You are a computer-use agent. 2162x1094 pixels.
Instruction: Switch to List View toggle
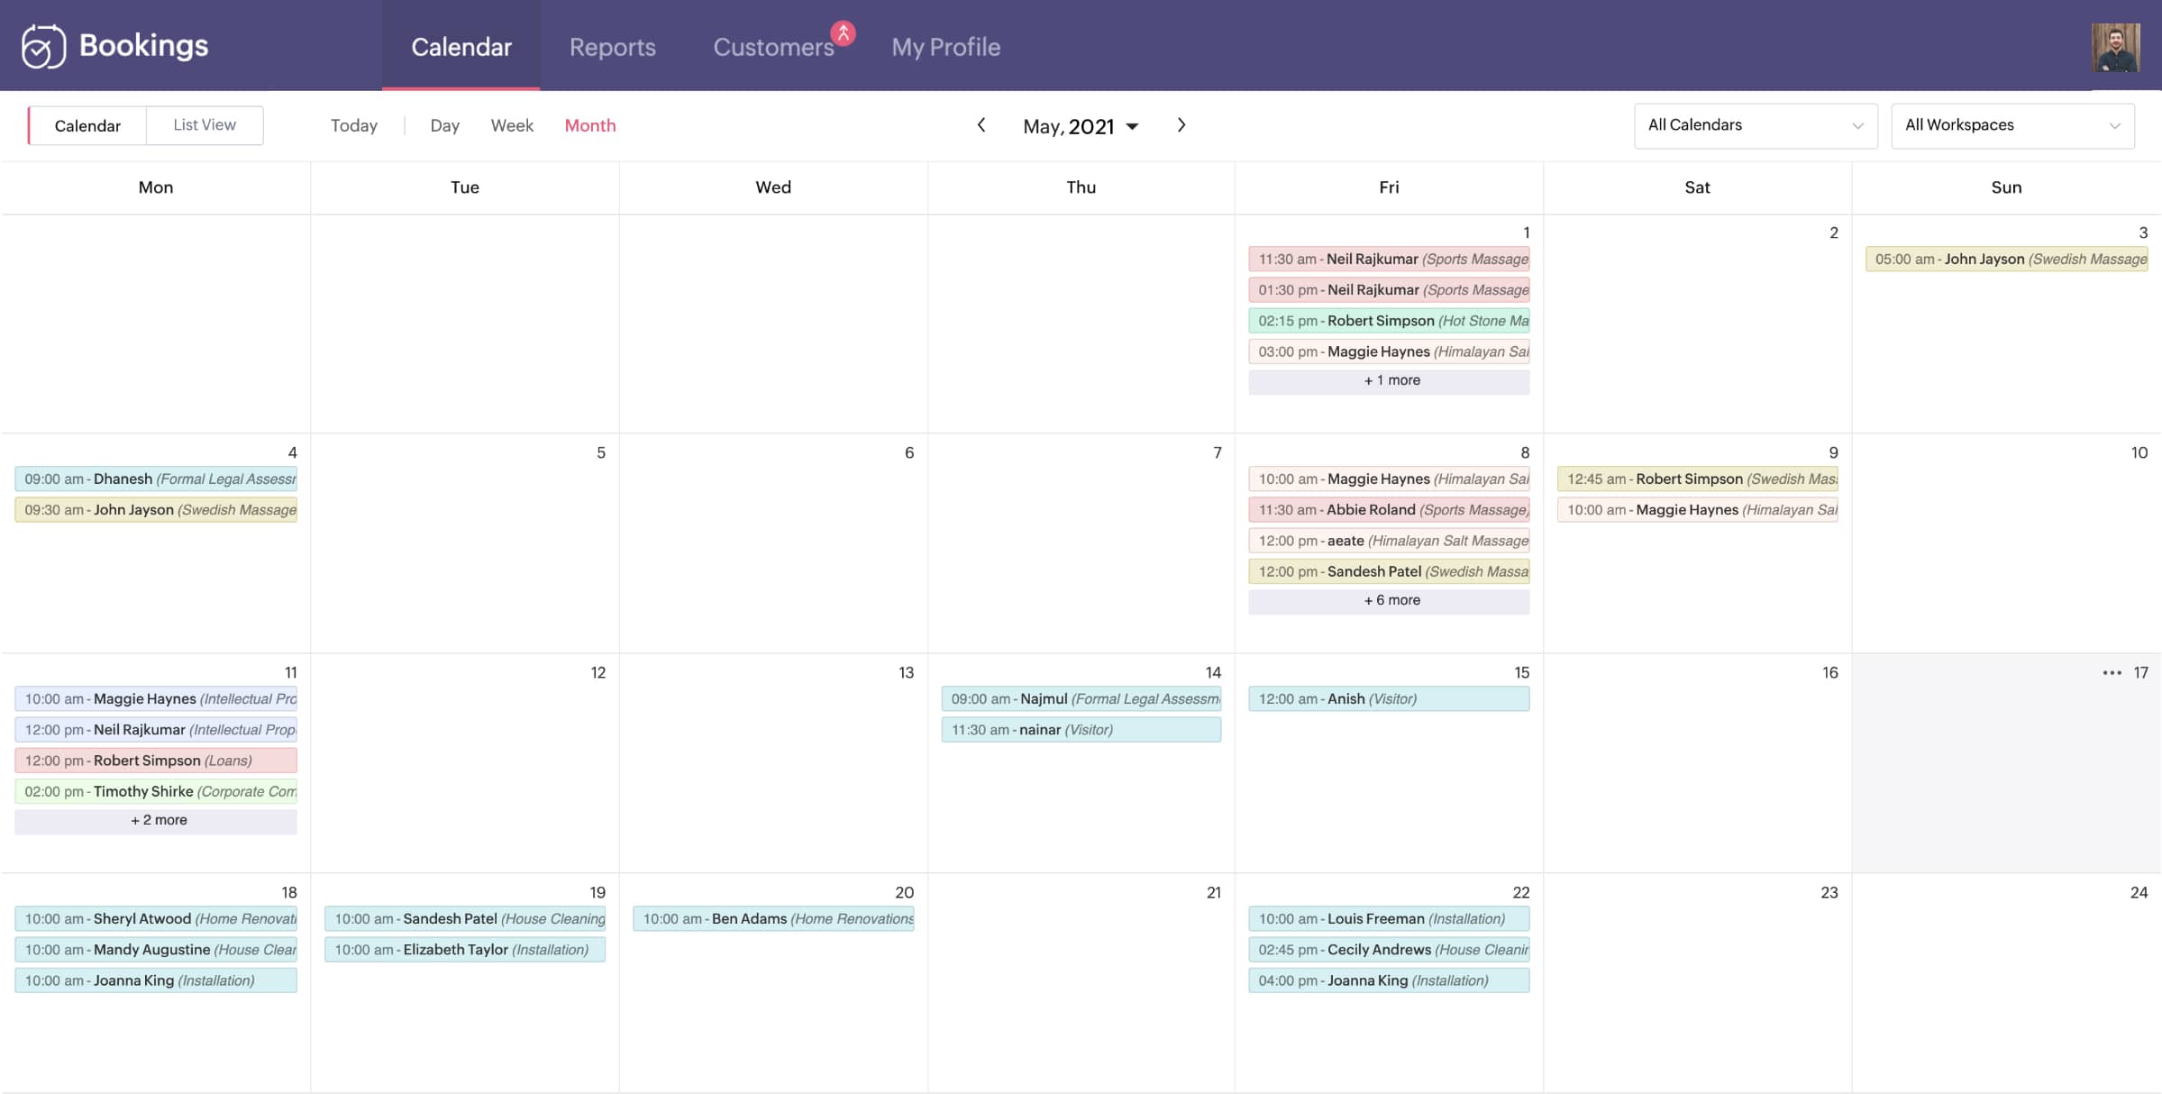[x=204, y=124]
